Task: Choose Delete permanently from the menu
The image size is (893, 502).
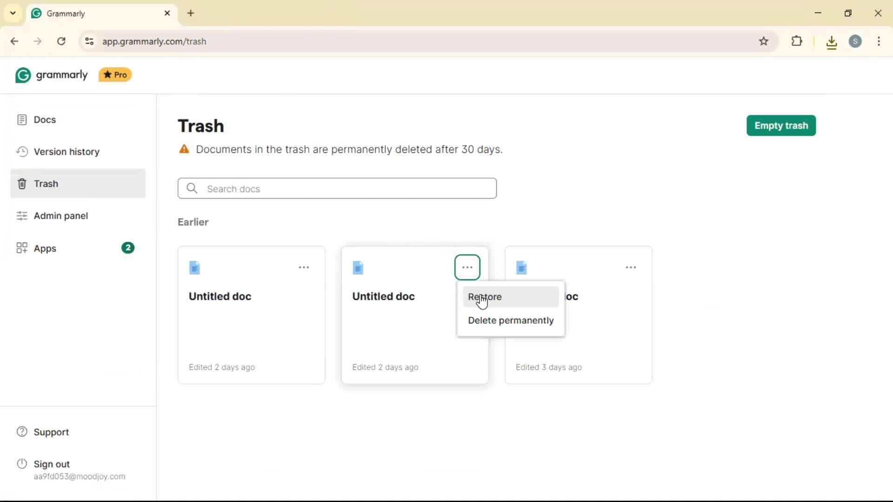Action: click(x=510, y=320)
